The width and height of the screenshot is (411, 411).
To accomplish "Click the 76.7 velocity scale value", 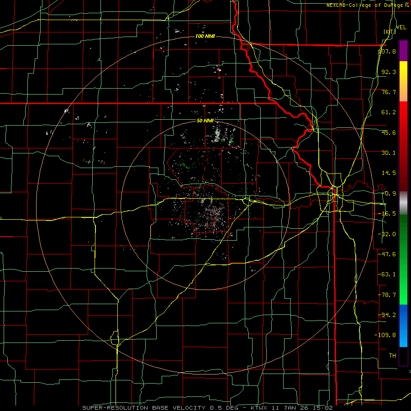I will (389, 92).
